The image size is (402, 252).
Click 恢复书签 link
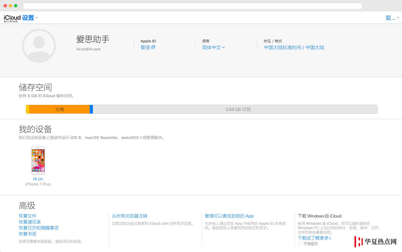coord(28,234)
